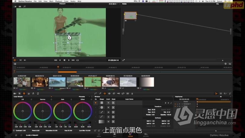Switch to the Deliver page
The height and width of the screenshot is (138, 245).
[x=145, y=135]
